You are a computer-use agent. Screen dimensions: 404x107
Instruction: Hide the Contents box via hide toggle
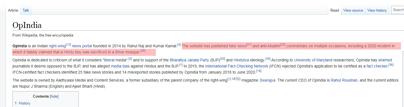coord(54,96)
